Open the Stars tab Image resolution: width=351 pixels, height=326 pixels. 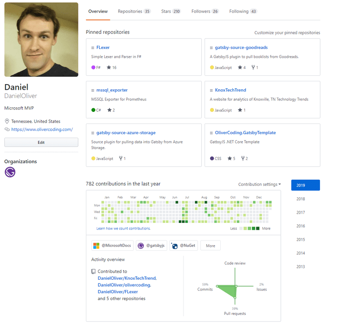tap(171, 11)
